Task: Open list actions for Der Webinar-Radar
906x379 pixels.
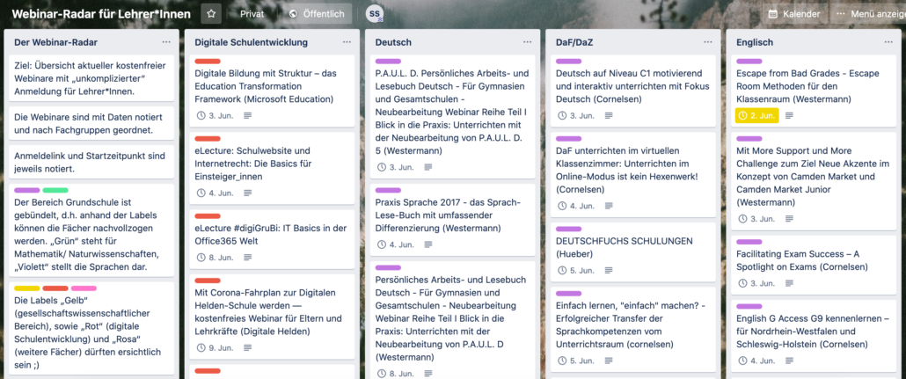Action: pos(166,42)
